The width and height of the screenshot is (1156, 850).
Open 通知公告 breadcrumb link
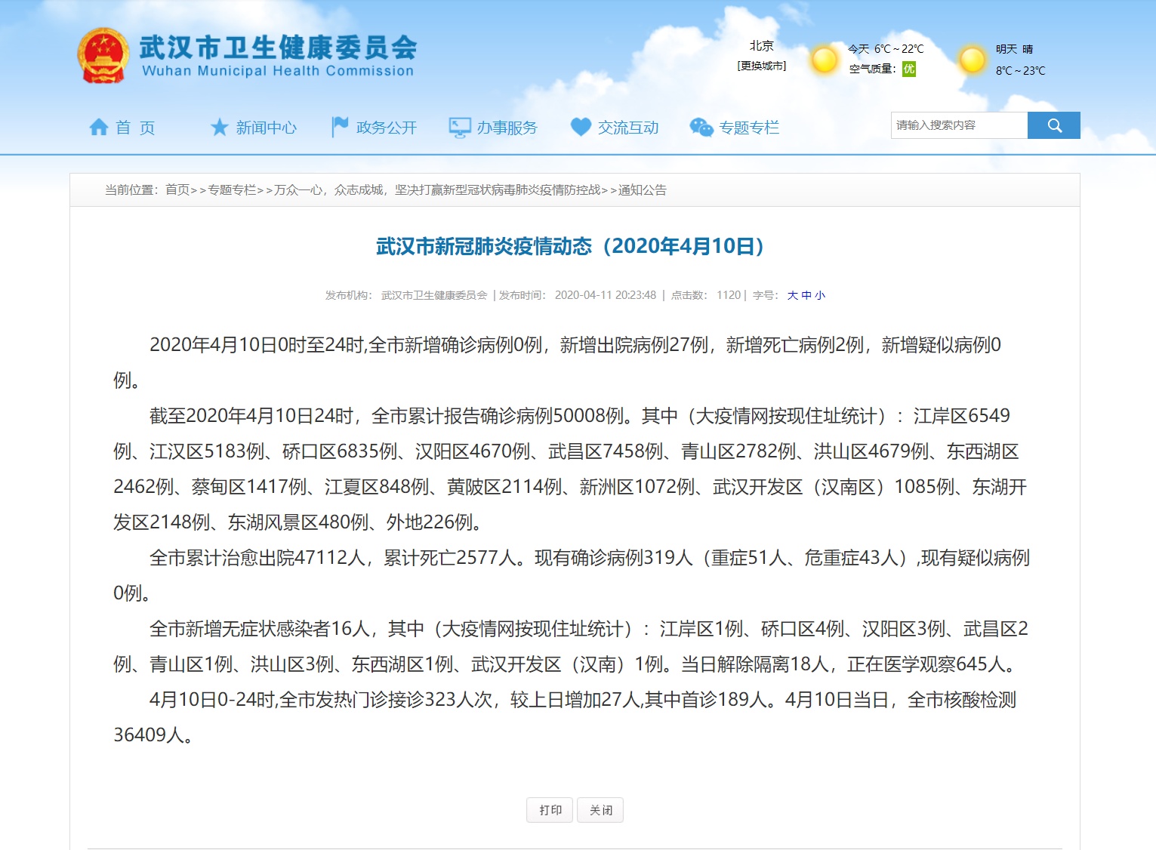coord(642,190)
